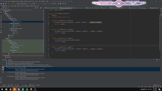Screen dimensions: 162x91
Task: Click the Save All toolbar icon
Action: [3, 4]
